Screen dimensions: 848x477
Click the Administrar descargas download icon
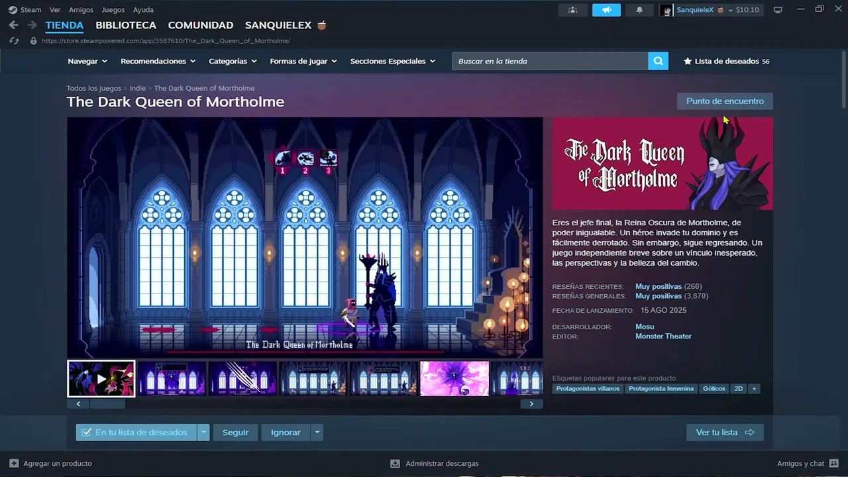point(395,463)
